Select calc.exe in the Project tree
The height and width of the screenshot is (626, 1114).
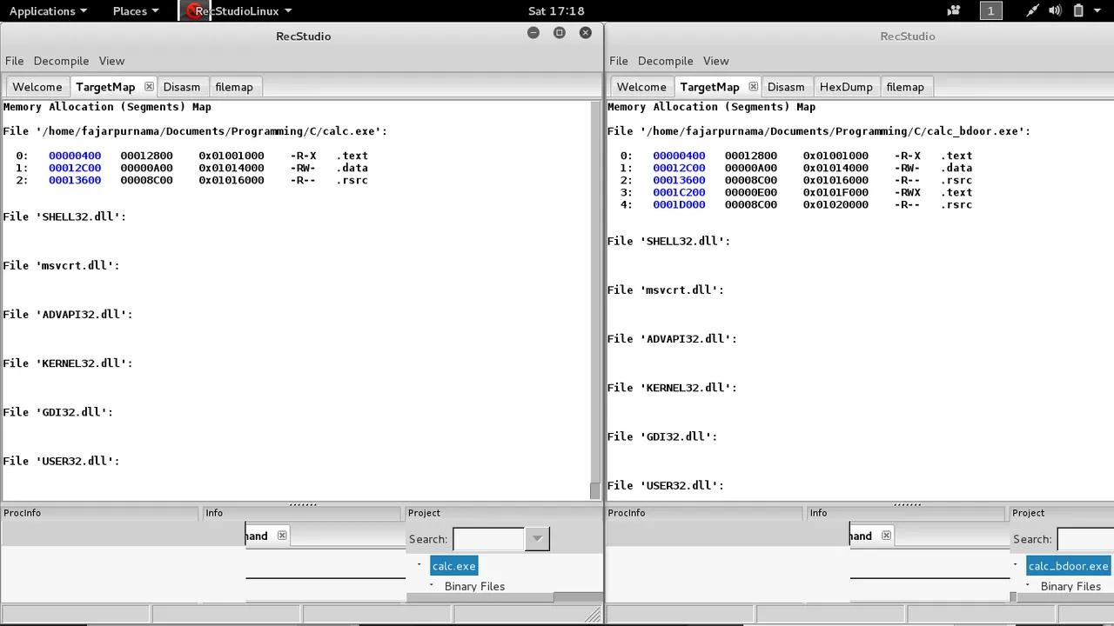(x=454, y=566)
